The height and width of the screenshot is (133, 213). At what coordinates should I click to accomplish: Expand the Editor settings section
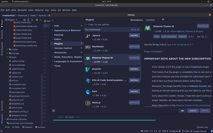(x=53, y=39)
